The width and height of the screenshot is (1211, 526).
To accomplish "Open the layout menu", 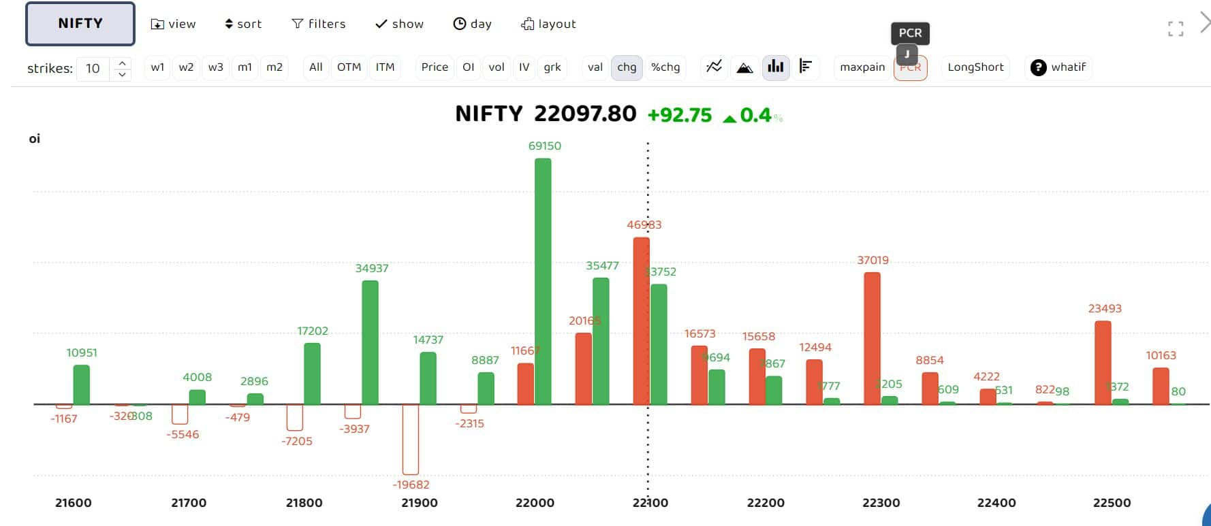I will pos(548,24).
